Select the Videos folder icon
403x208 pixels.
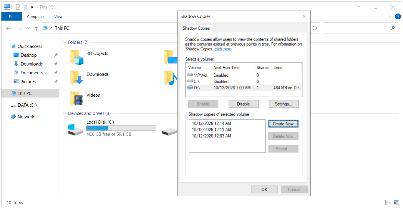77,99
